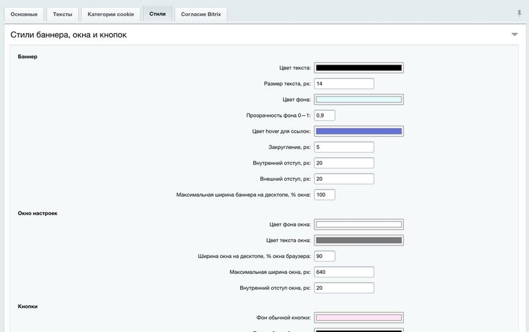The height and width of the screenshot is (332, 529).
Task: Switch to the Тексты tab
Action: pyautogui.click(x=62, y=15)
